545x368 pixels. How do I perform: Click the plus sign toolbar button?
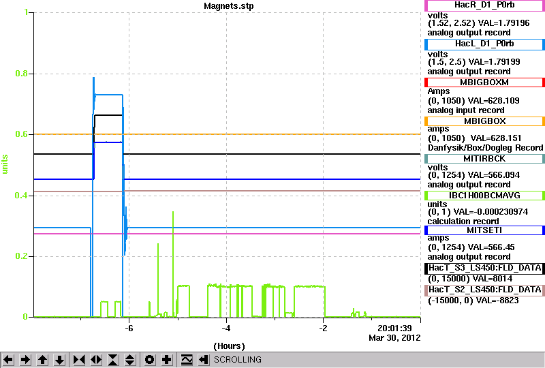pyautogui.click(x=167, y=360)
